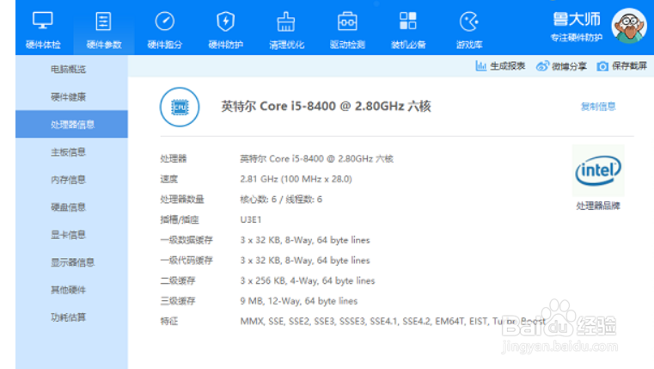
Task: Open the 装机必备 essential software section
Action: click(408, 29)
